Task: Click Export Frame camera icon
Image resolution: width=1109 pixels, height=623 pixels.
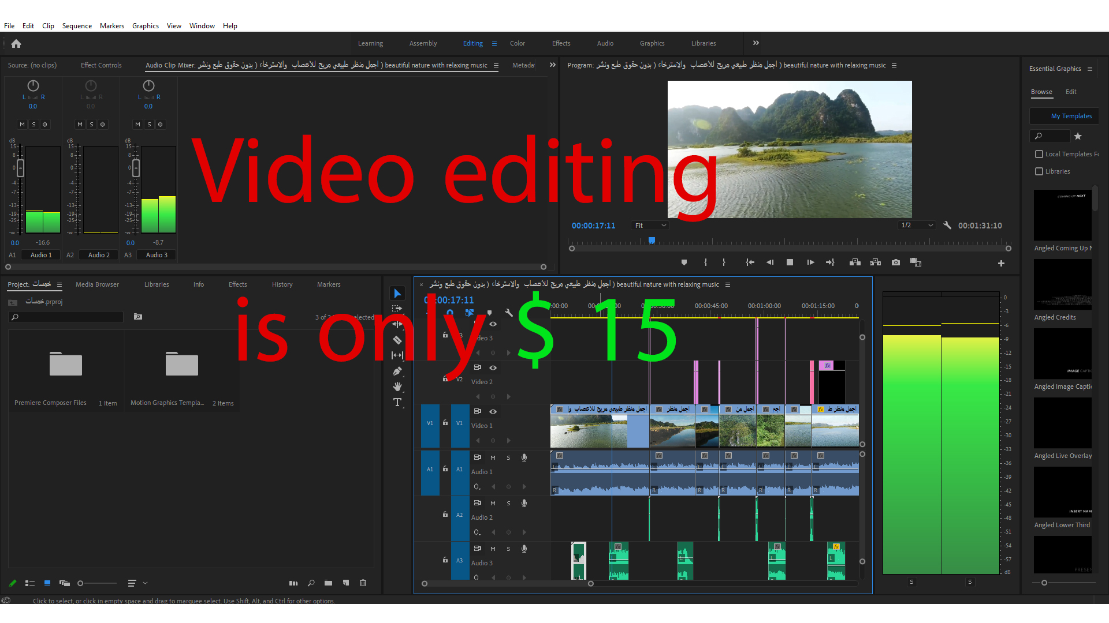Action: [x=895, y=262]
